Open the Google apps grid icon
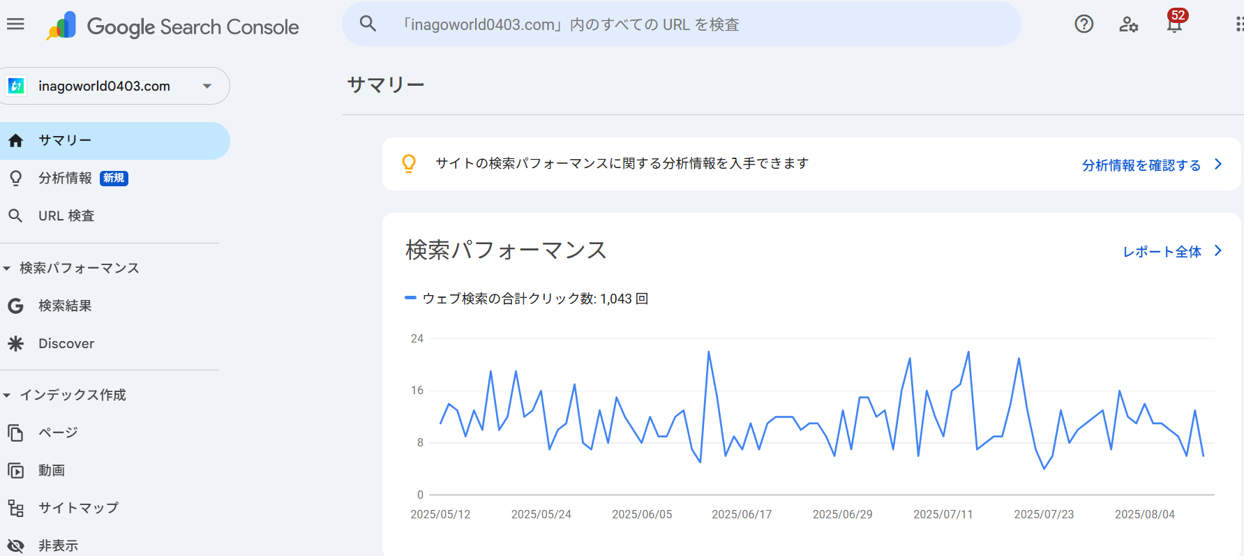The height and width of the screenshot is (556, 1244). pyautogui.click(x=1238, y=24)
